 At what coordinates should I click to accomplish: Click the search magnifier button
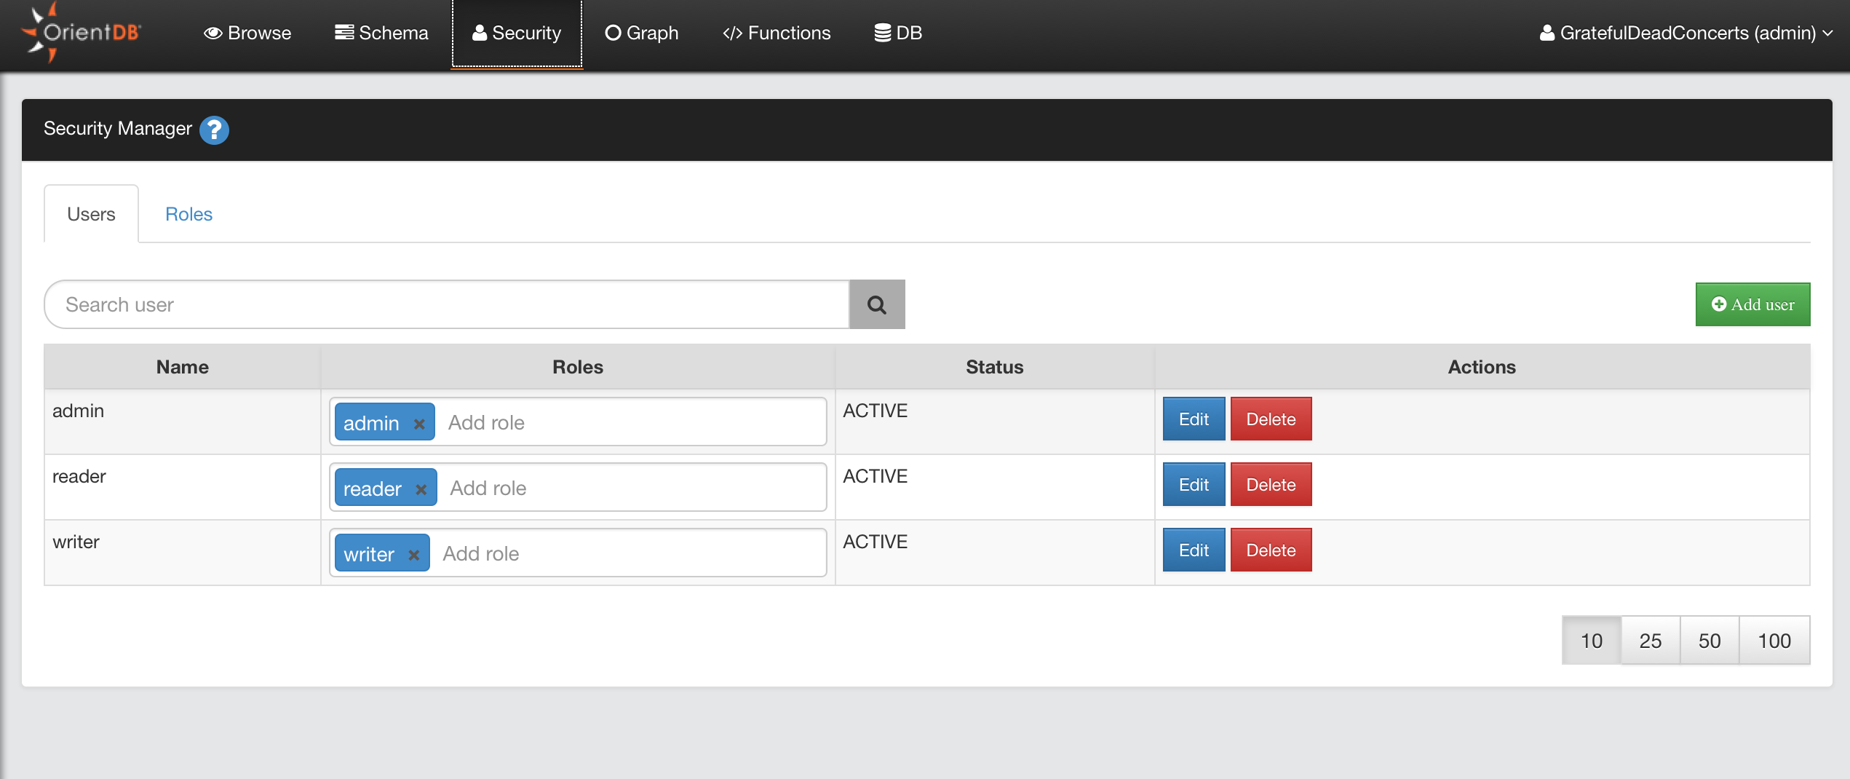[x=877, y=304]
